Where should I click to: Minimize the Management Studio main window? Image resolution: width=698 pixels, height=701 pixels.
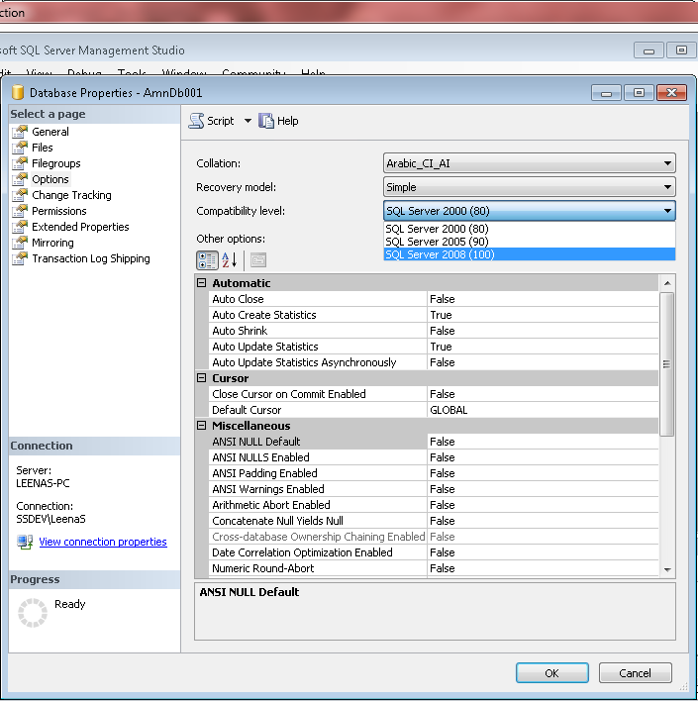tap(648, 50)
